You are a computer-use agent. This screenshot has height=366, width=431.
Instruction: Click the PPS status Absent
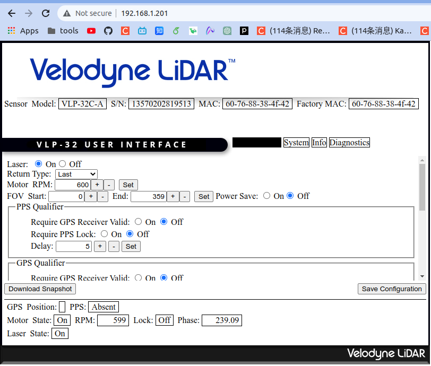point(104,307)
